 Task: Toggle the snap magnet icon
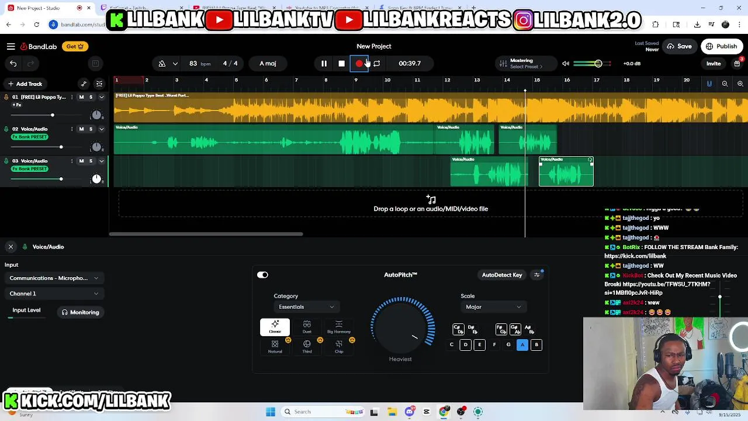[709, 84]
